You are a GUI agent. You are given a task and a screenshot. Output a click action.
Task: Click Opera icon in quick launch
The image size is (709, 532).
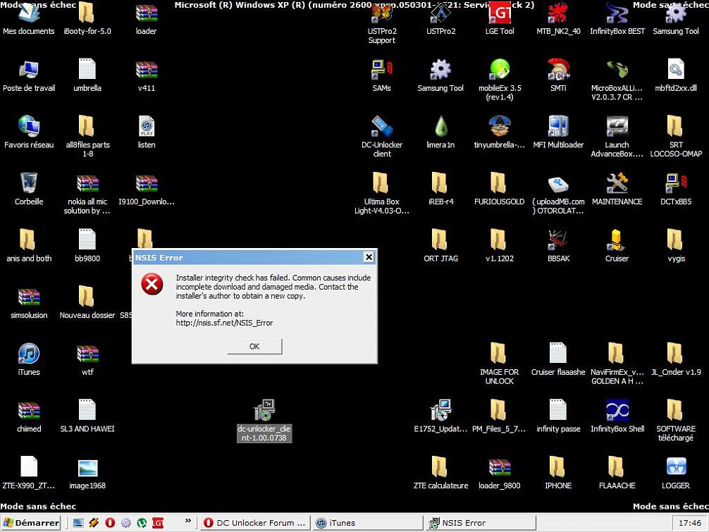point(110,523)
